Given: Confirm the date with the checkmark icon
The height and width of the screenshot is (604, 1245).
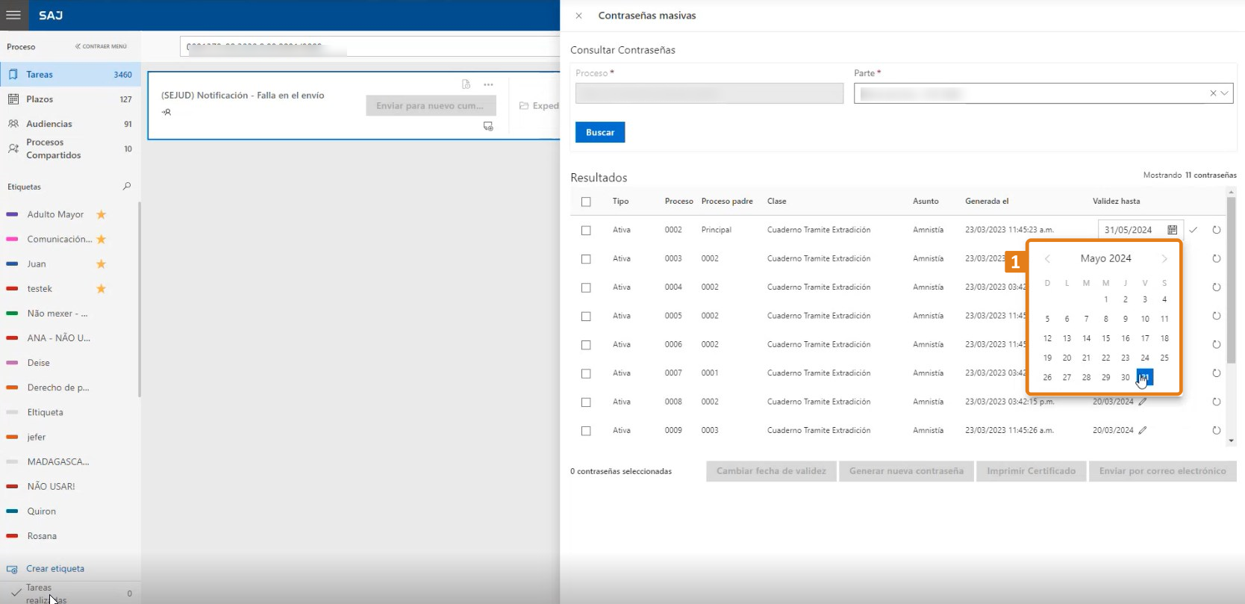Looking at the screenshot, I should pos(1193,230).
